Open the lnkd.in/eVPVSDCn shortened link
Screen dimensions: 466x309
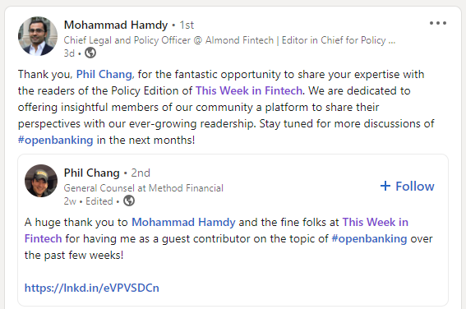tap(91, 288)
